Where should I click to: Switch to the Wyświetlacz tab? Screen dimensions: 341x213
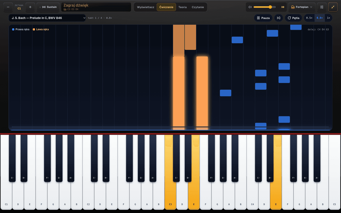click(x=146, y=7)
